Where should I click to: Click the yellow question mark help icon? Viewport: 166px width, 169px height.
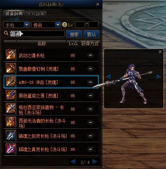point(65,25)
